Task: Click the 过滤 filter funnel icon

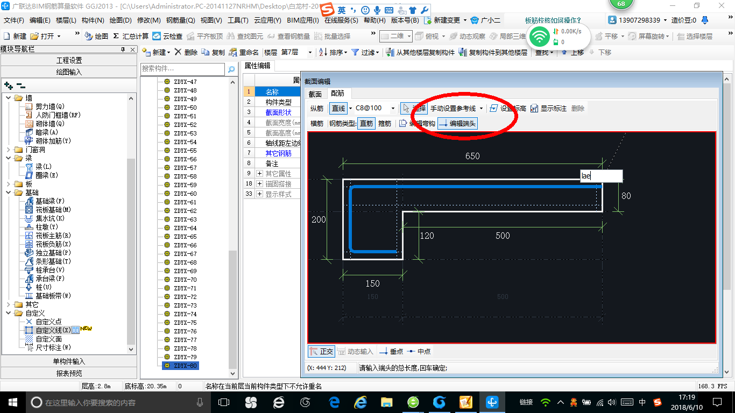Action: [x=355, y=52]
